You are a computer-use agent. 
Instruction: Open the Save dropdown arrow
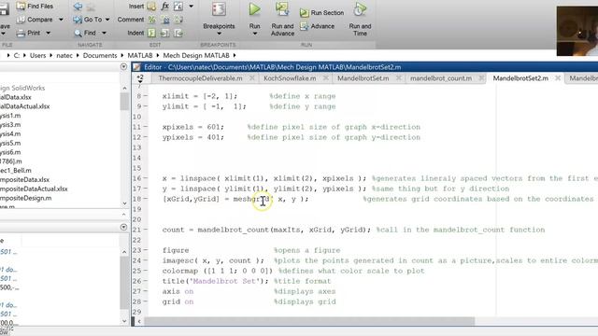coord(3,34)
